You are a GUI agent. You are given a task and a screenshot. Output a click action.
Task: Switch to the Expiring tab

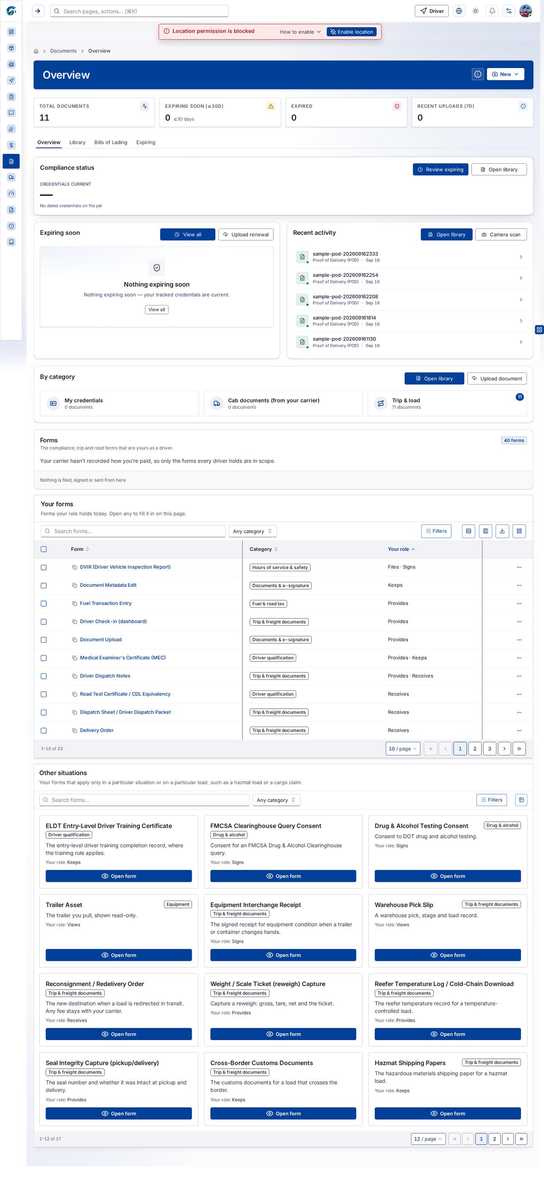145,143
